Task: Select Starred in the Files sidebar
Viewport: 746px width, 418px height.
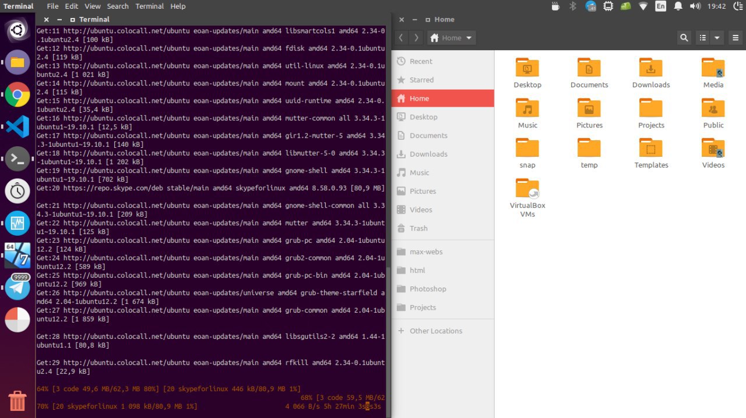Action: point(421,80)
